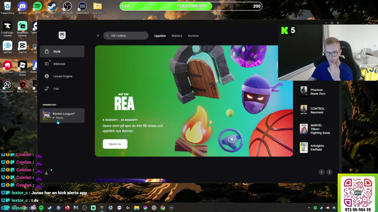
Task: Open the Butik store section
Action: [62, 52]
